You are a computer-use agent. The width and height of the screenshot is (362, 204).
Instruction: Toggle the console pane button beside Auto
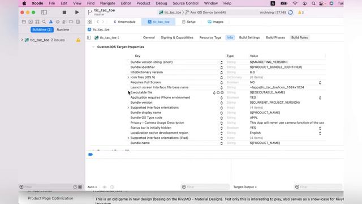tap(112, 187)
